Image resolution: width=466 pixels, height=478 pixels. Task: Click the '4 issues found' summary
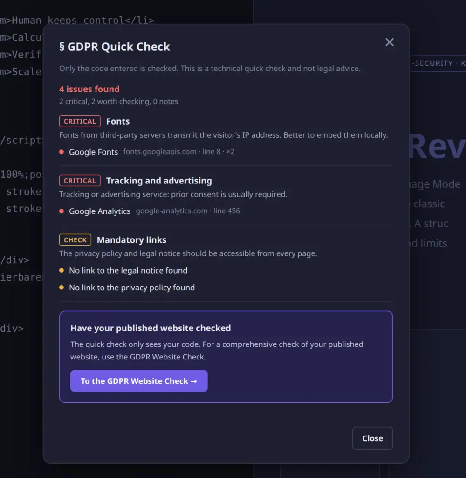[89, 89]
